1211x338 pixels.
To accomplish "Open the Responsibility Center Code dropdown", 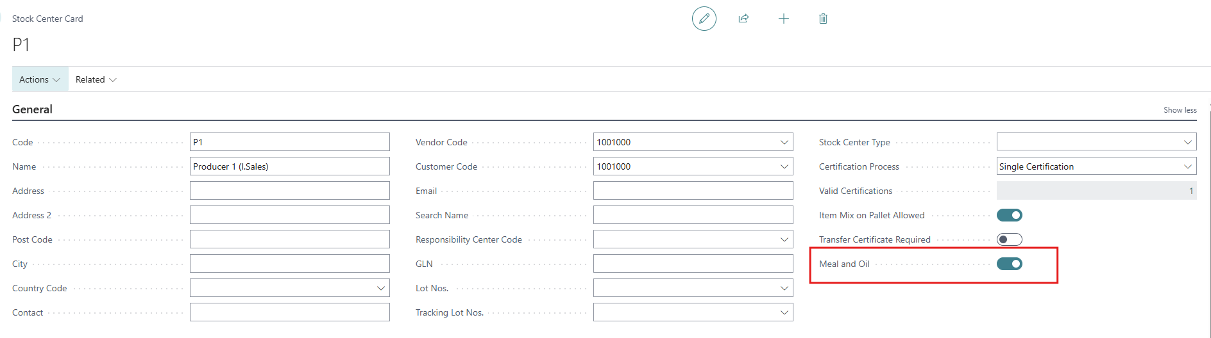I will tap(784, 239).
